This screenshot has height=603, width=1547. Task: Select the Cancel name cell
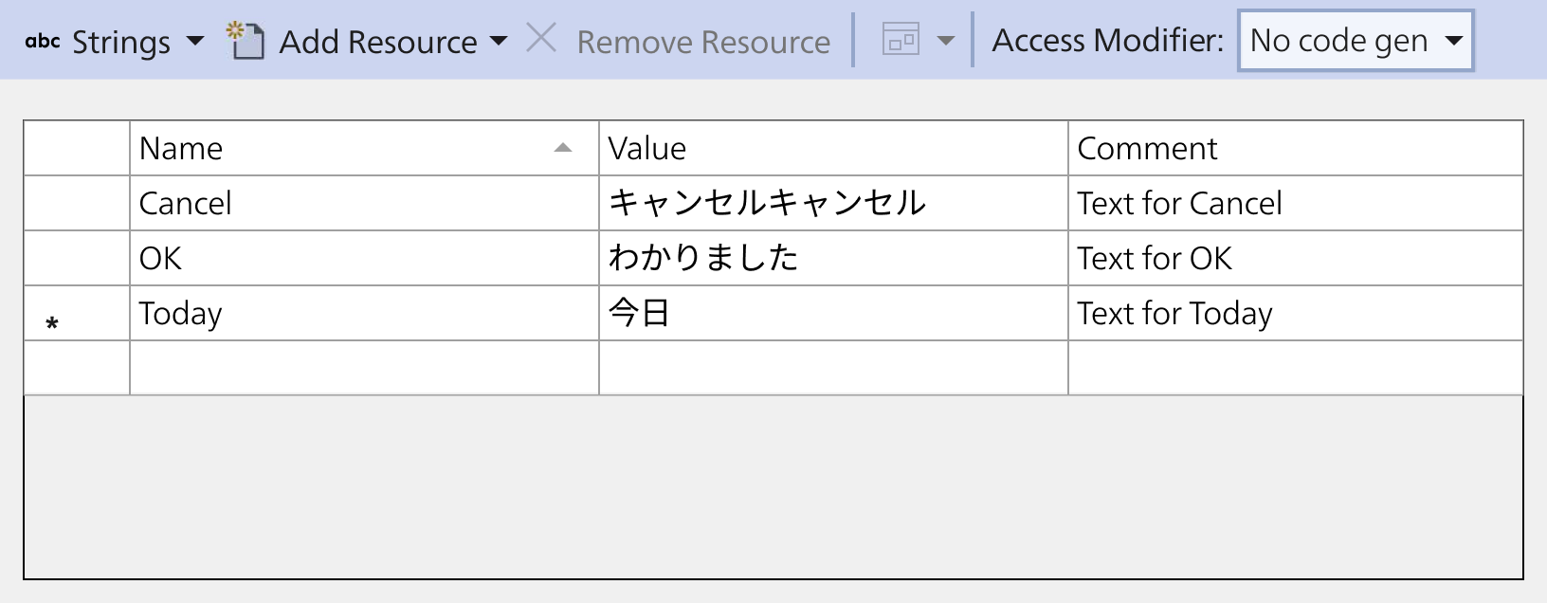[x=364, y=203]
